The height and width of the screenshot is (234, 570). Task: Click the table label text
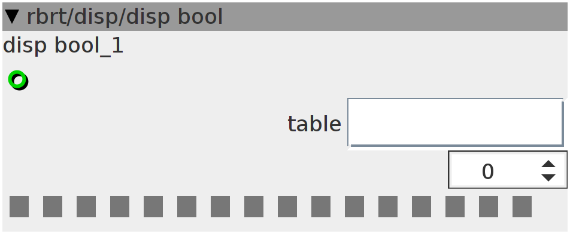pos(314,124)
